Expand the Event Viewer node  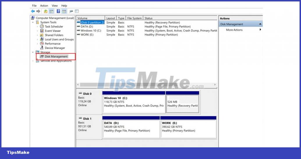(37, 31)
